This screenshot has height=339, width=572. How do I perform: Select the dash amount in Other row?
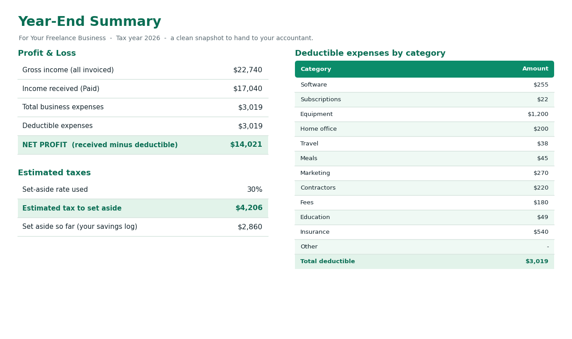click(x=547, y=247)
